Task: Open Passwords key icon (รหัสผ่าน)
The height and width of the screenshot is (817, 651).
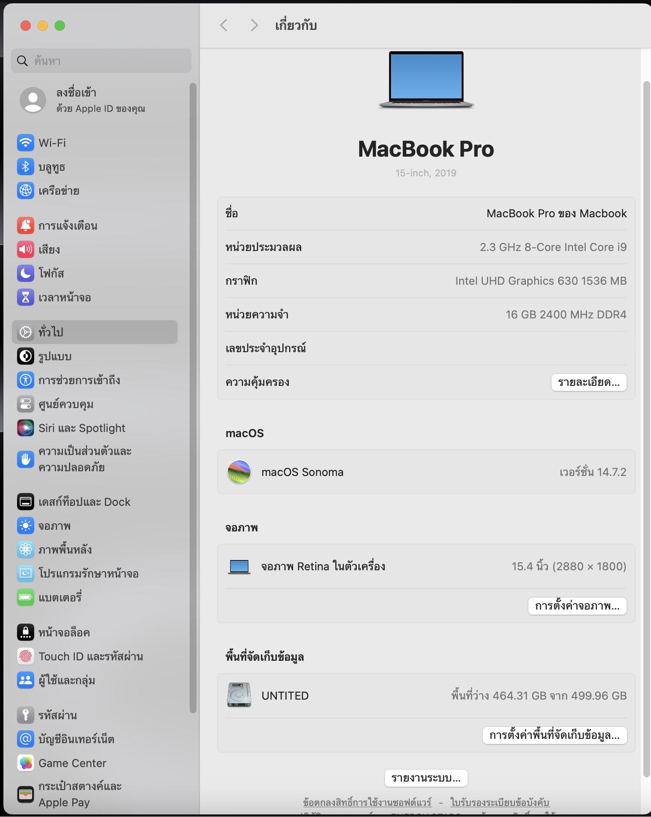Action: [x=26, y=715]
